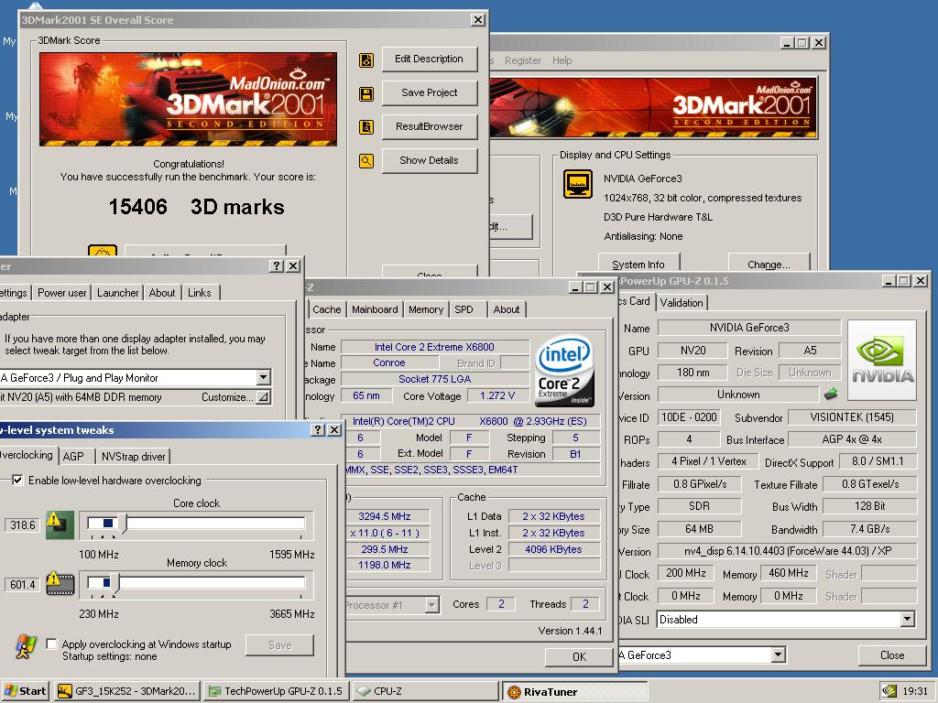Click the Memory clock slider handle
The image size is (938, 703).
[x=115, y=583]
